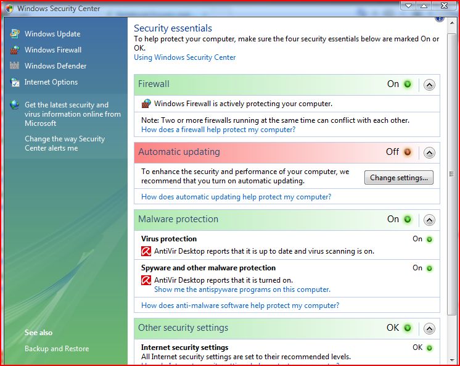Click the AntiVir icon under Spyware protection
The height and width of the screenshot is (366, 460).
point(146,280)
